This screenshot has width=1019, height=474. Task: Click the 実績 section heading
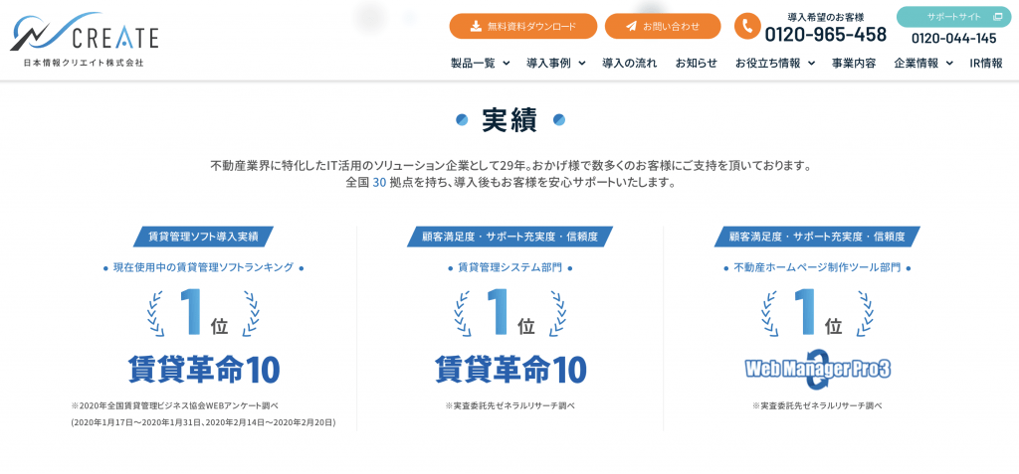point(509,120)
